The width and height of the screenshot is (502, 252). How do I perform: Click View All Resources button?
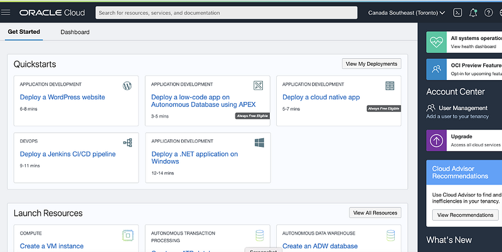375,213
